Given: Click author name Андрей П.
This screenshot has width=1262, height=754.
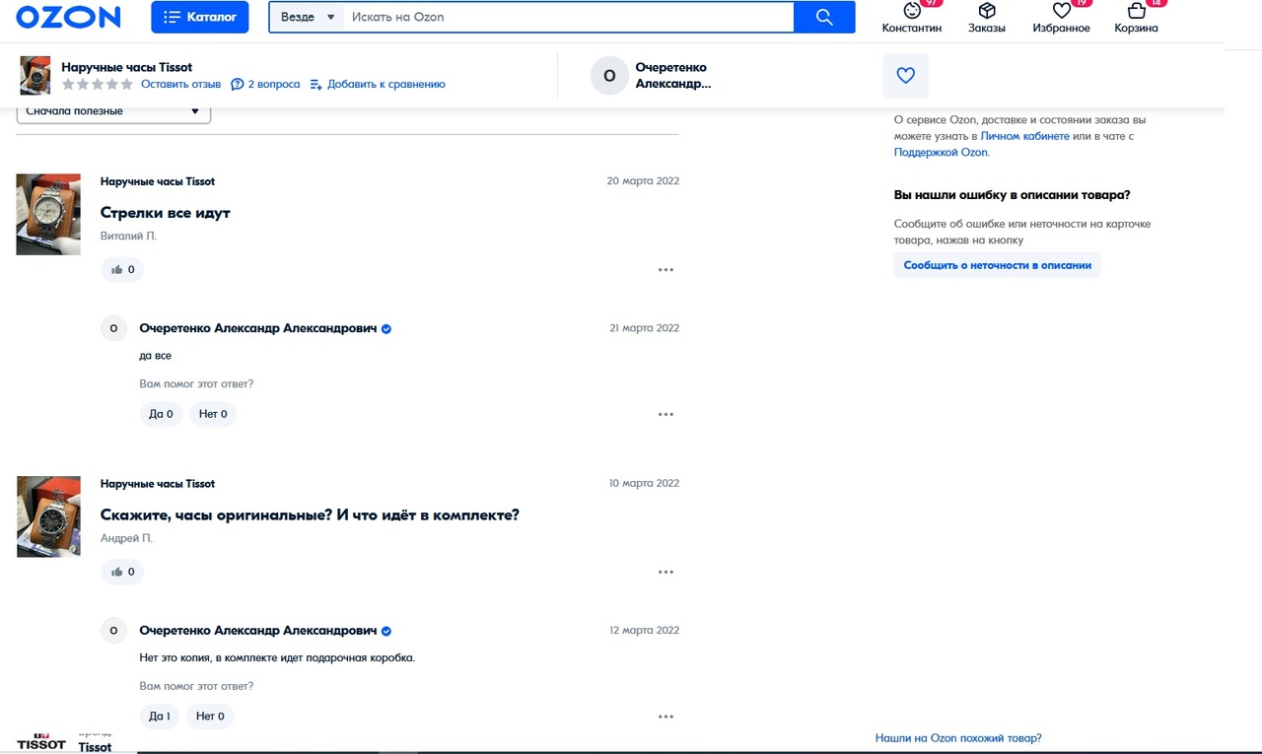Looking at the screenshot, I should [x=126, y=539].
